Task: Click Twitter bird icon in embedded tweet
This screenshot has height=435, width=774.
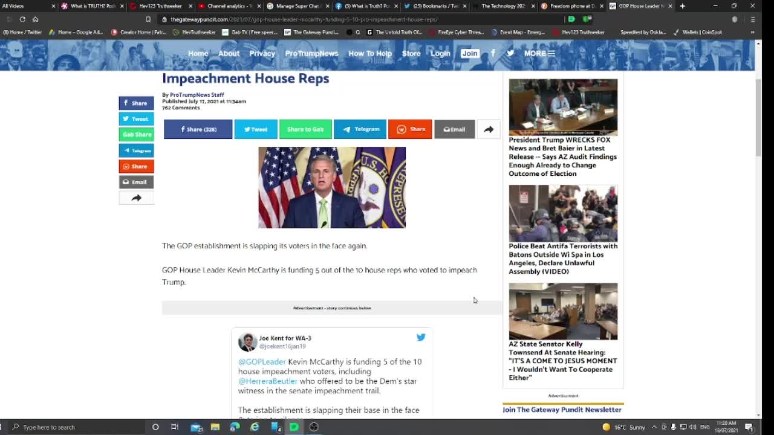Action: 421,337
